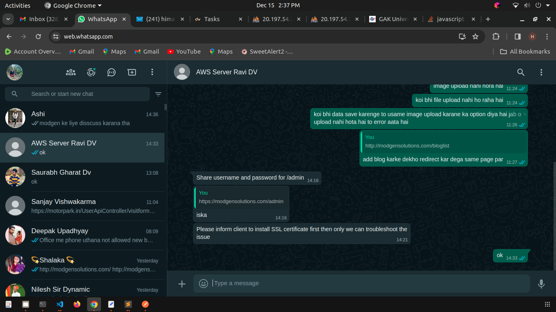
Task: Show applications grid
Action: click(x=547, y=304)
